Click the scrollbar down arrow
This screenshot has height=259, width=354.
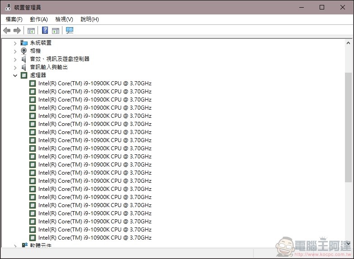click(x=348, y=244)
